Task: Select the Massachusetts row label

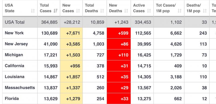Action: pyautogui.click(x=20, y=88)
